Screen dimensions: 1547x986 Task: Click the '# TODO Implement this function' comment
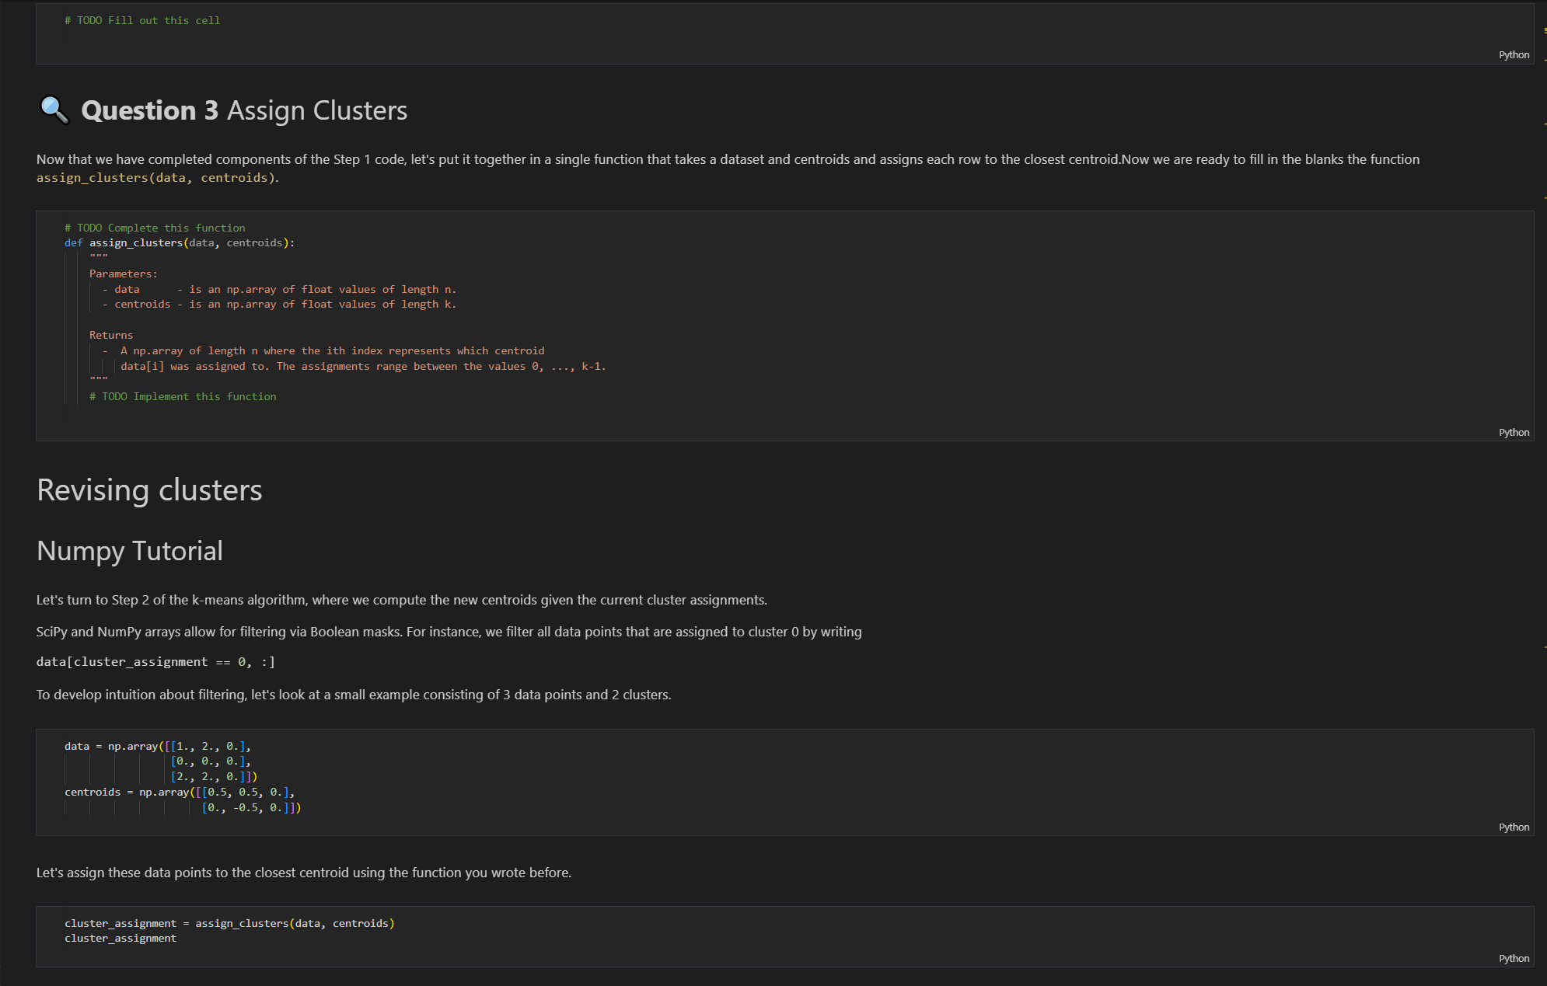click(x=183, y=397)
